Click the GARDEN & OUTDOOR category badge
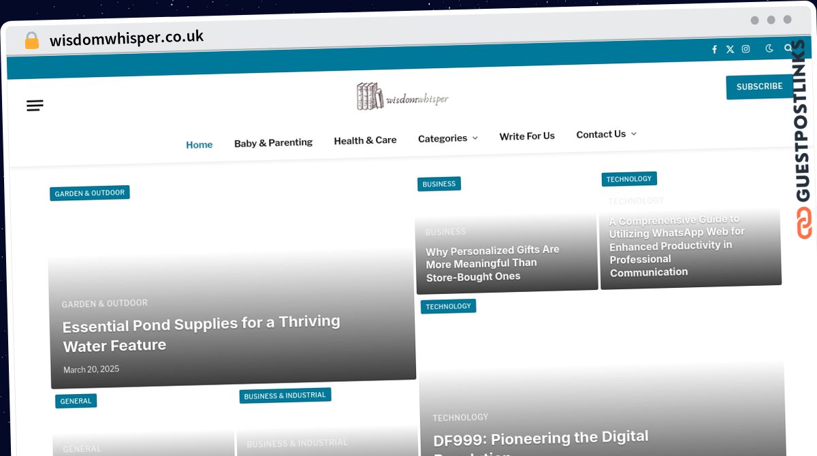Viewport: 817px width, 456px height. pos(90,193)
